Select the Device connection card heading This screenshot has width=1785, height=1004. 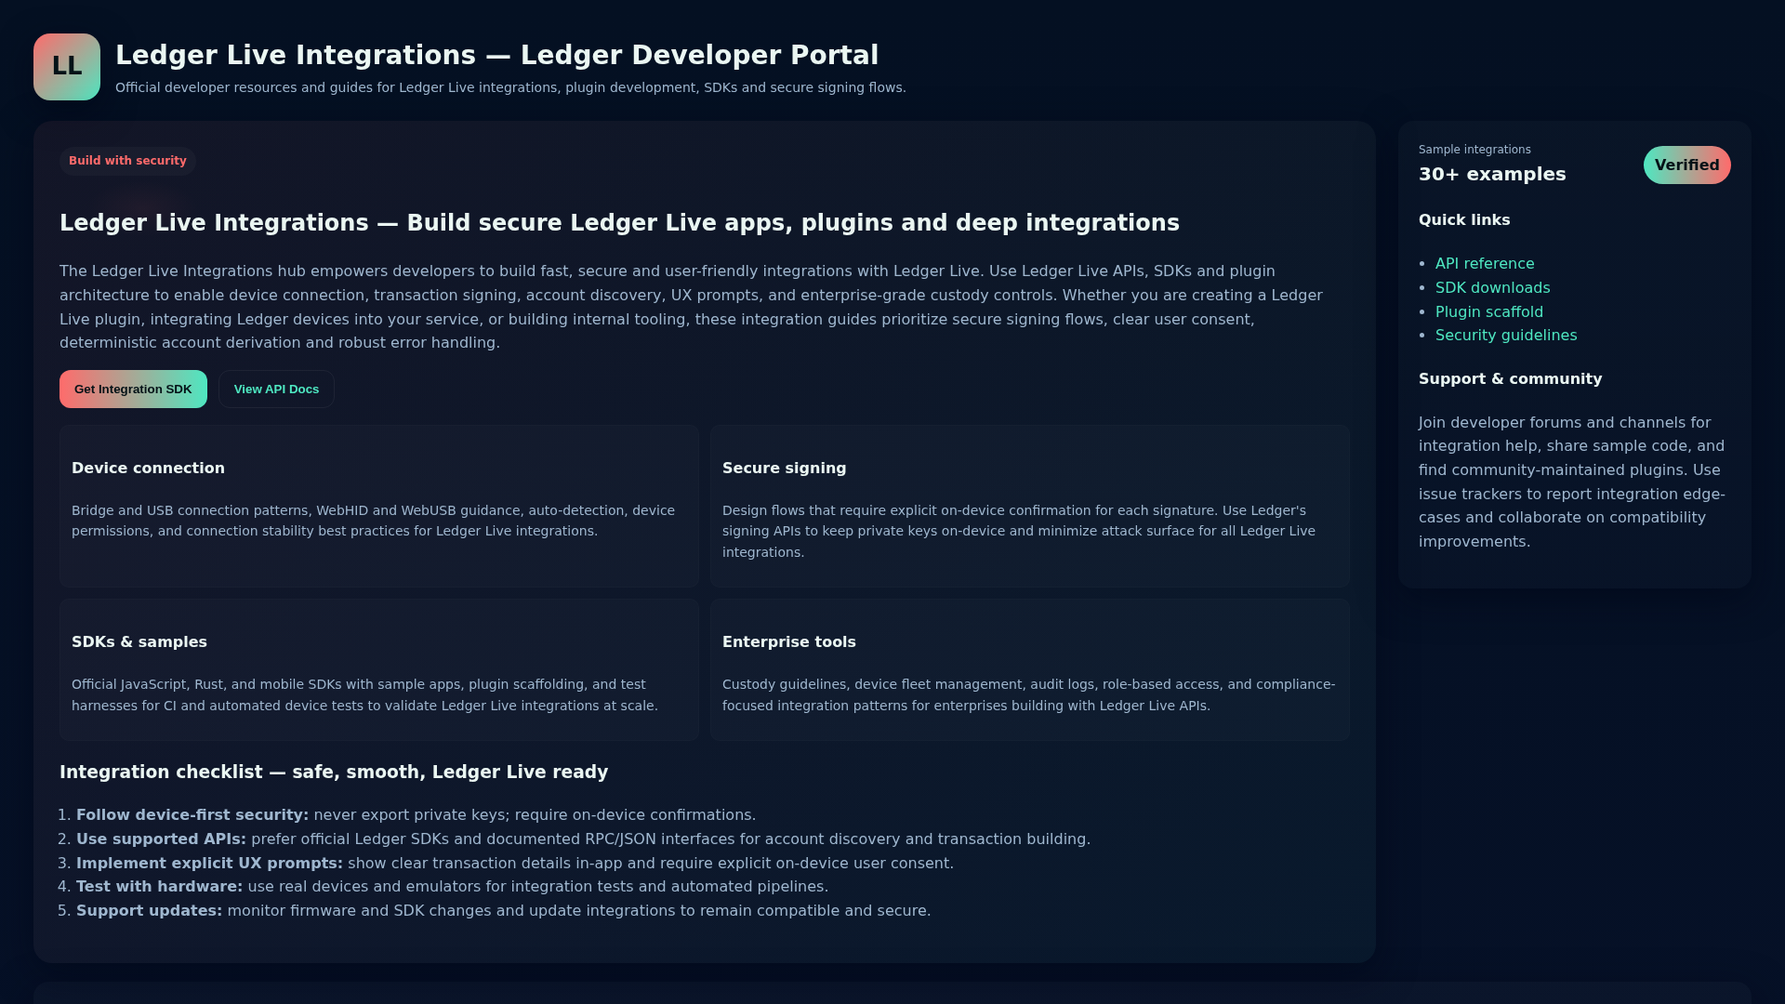tap(148, 469)
